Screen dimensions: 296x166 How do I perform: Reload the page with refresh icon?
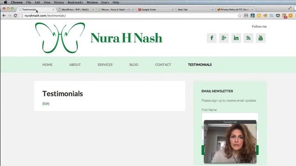[15, 16]
